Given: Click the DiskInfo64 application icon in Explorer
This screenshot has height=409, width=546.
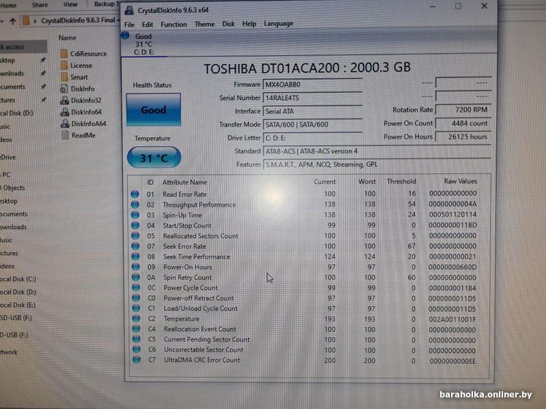Looking at the screenshot, I should [65, 112].
